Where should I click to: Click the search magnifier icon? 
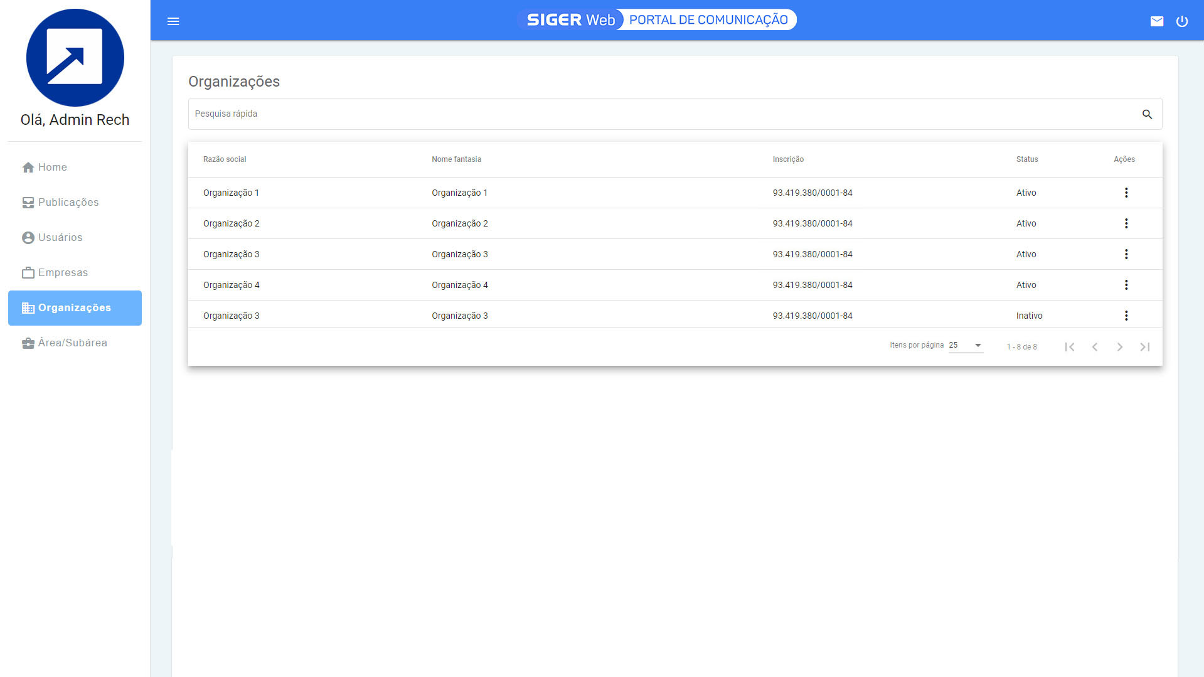(x=1147, y=114)
